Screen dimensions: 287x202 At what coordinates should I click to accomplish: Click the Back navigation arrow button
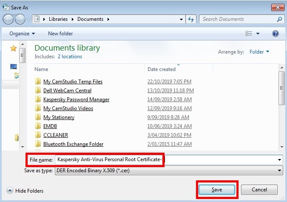coord(8,19)
